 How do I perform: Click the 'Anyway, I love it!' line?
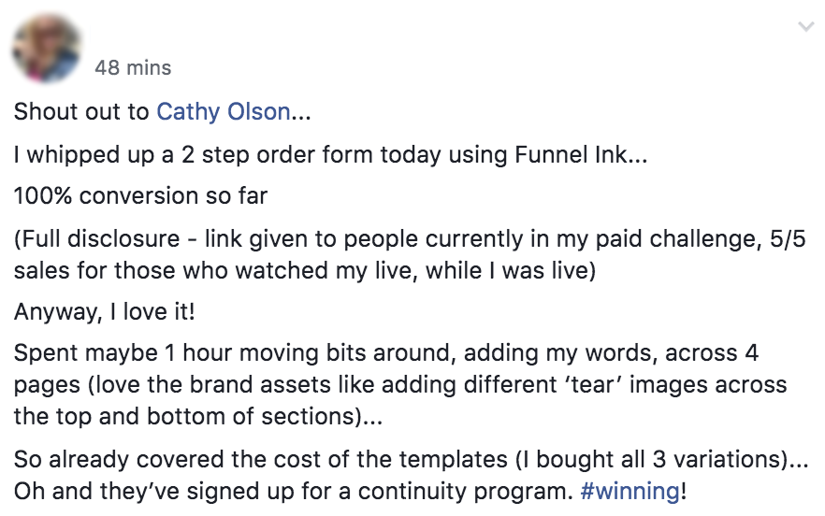(103, 310)
